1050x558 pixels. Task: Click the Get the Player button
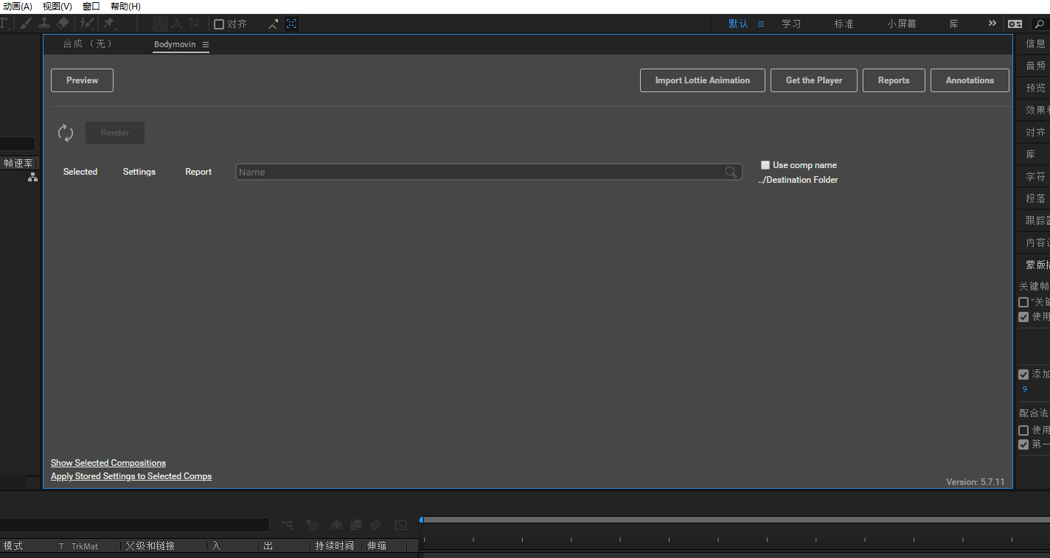coord(814,80)
